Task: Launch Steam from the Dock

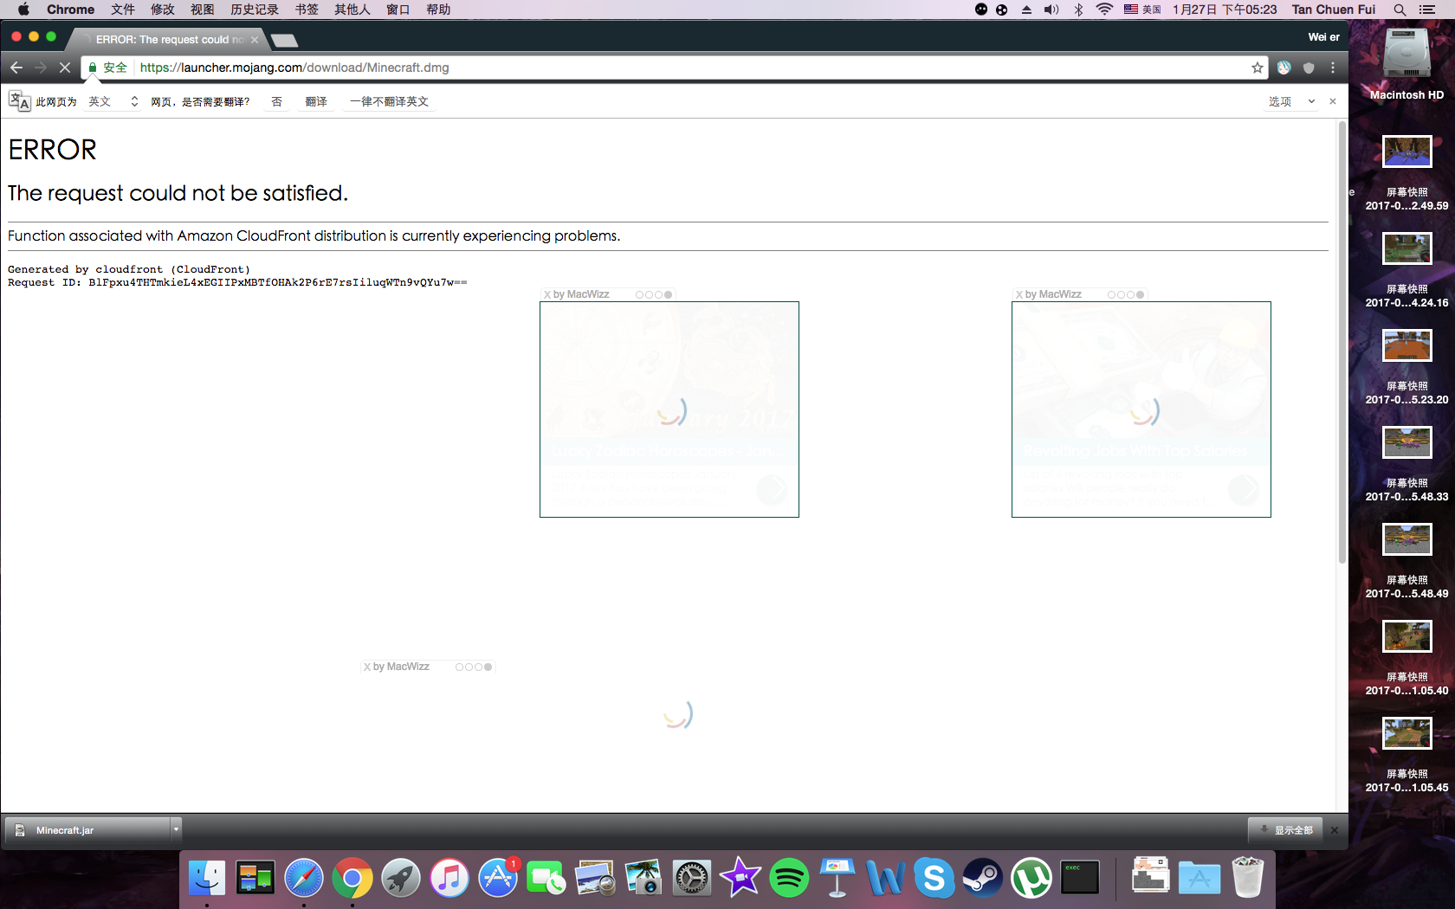Action: point(983,879)
